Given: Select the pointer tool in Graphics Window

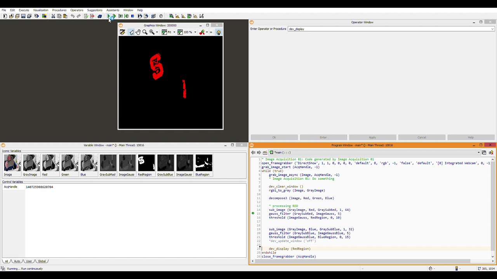Looking at the screenshot, I should coord(131,32).
